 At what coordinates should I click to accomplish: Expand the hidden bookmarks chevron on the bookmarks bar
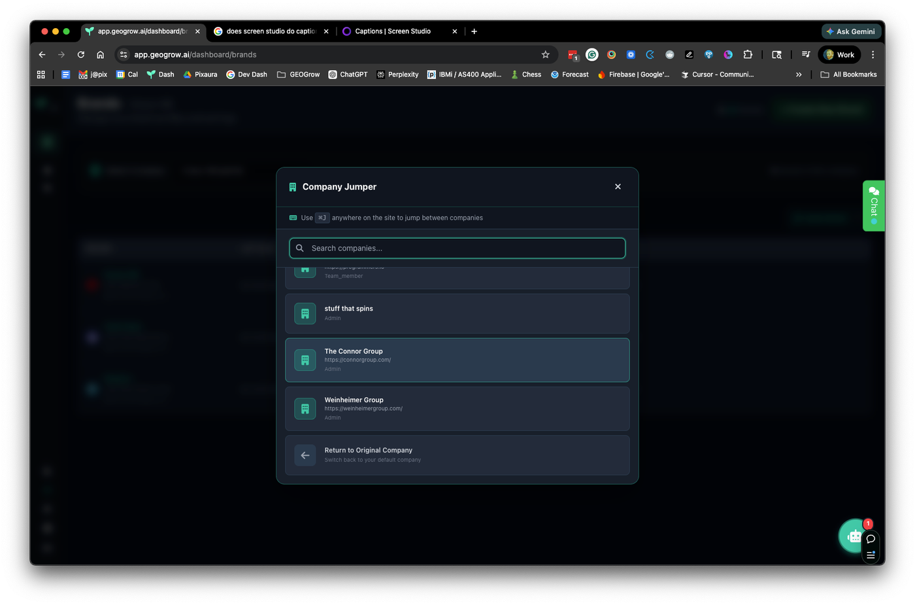coord(799,74)
